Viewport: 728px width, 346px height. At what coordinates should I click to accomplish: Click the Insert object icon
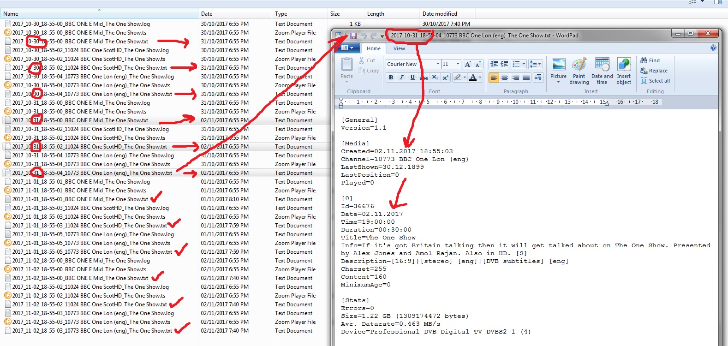(624, 72)
